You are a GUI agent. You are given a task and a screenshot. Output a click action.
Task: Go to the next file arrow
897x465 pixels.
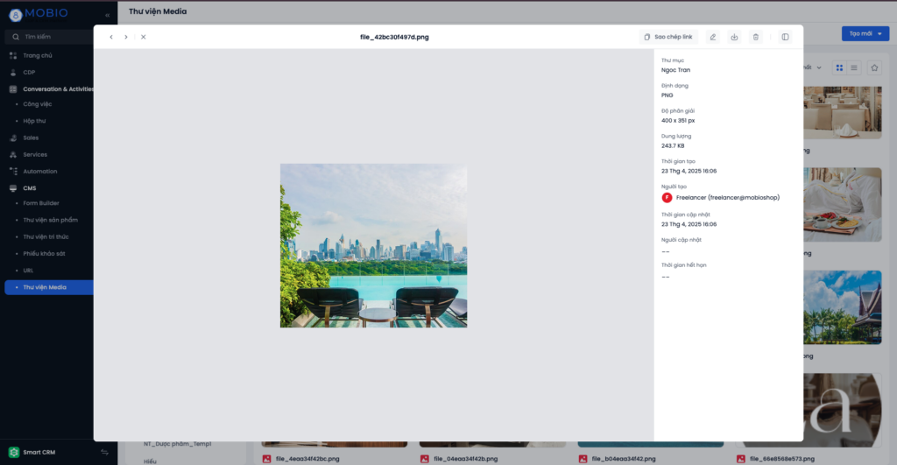click(126, 37)
